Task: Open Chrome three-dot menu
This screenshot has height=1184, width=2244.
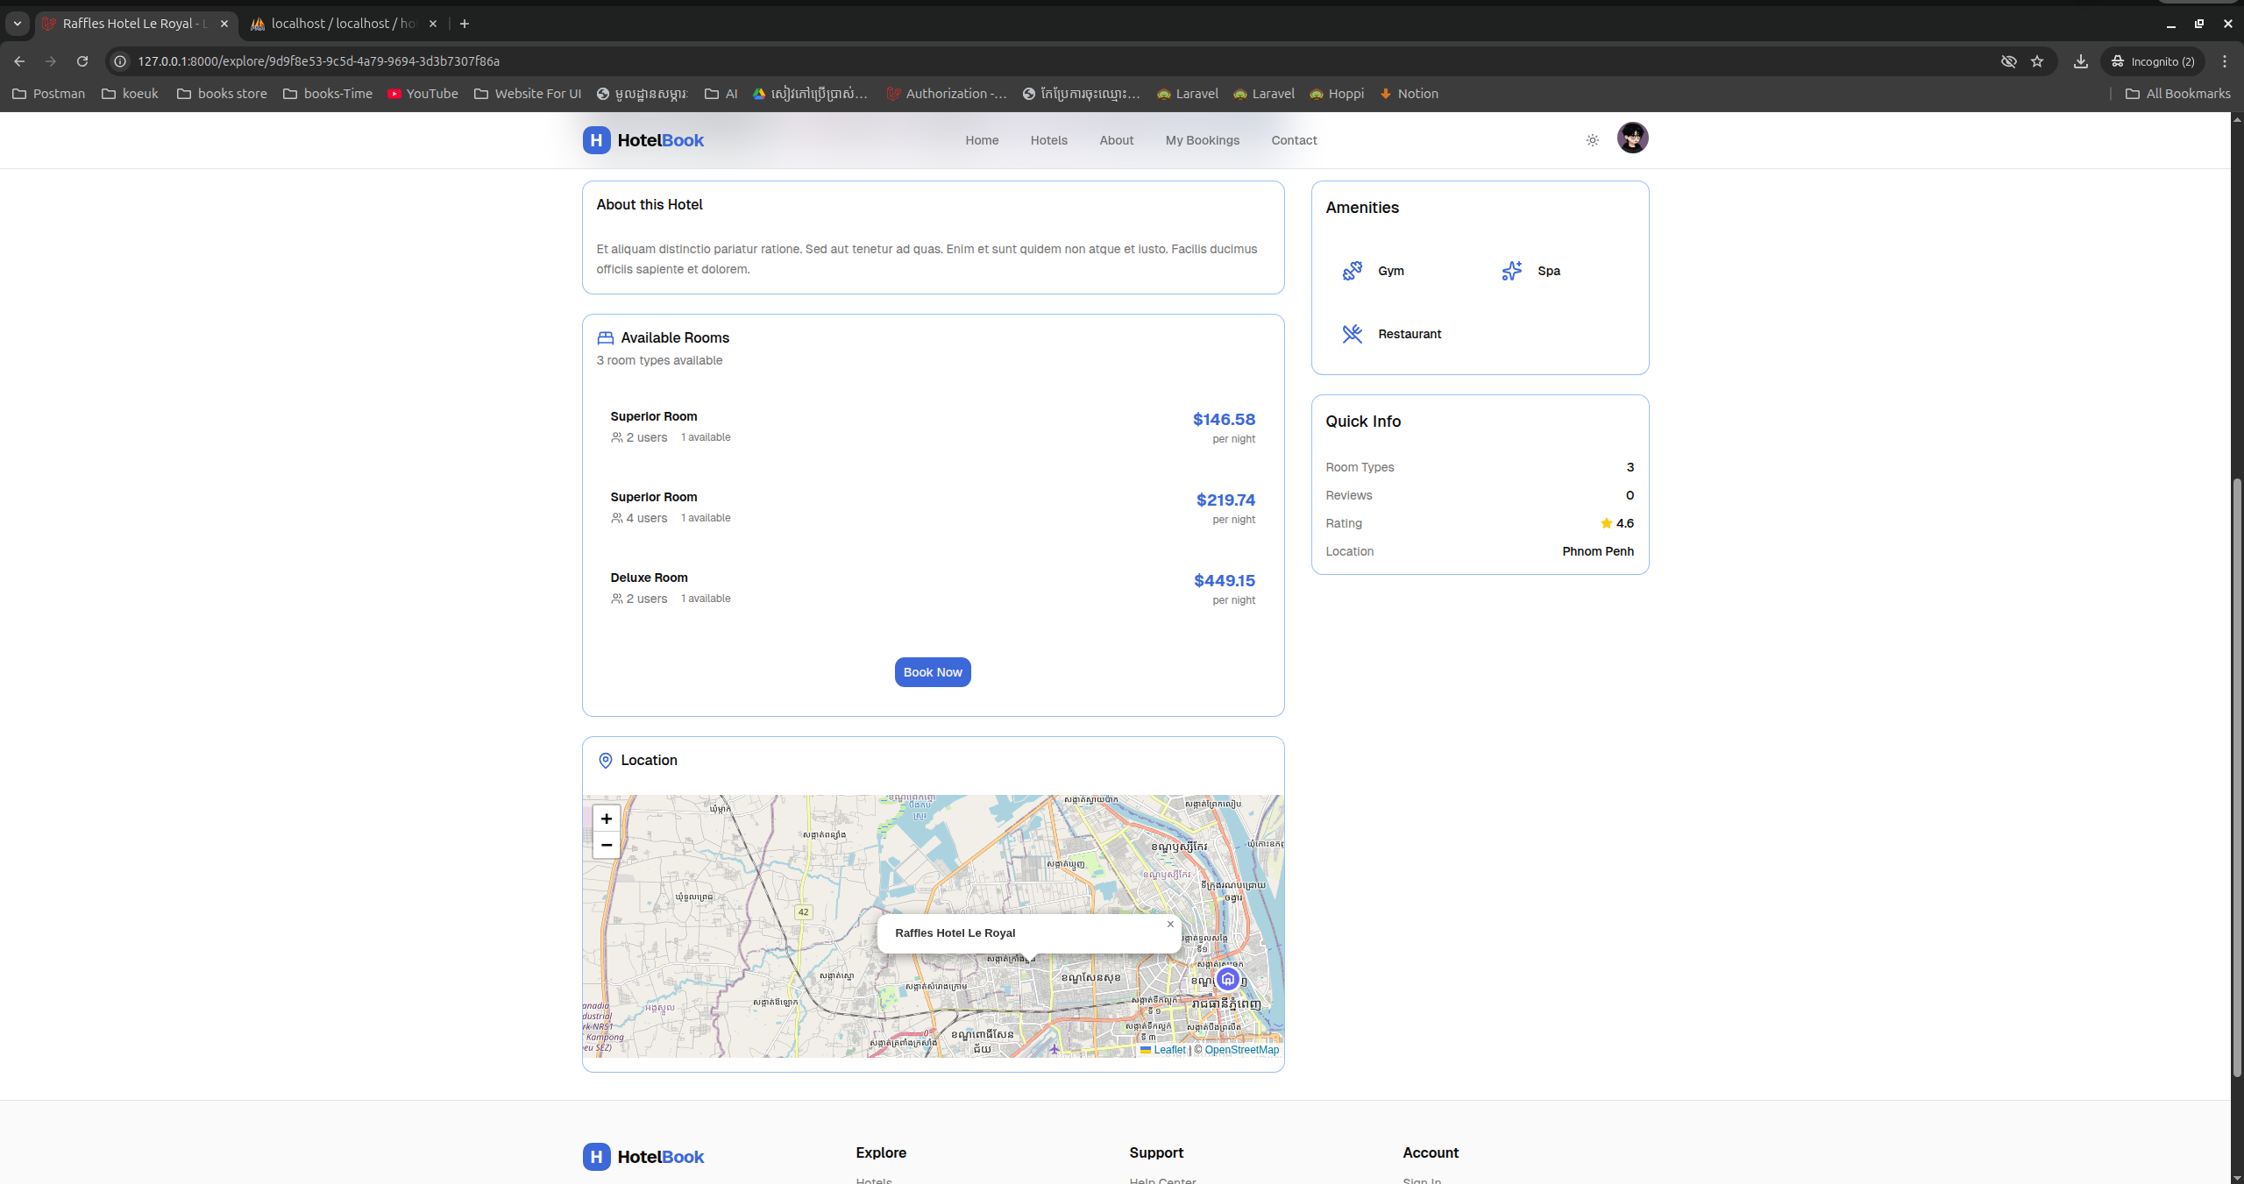Action: click(2225, 61)
